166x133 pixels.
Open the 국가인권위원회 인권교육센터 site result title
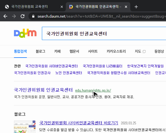click(x=43, y=90)
